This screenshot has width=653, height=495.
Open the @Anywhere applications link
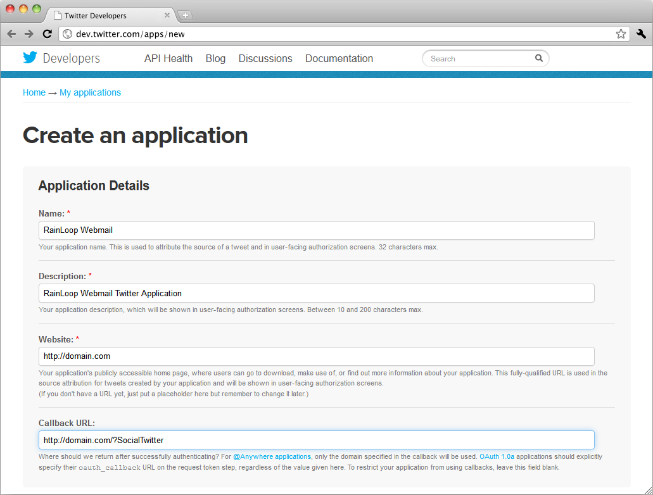(272, 456)
